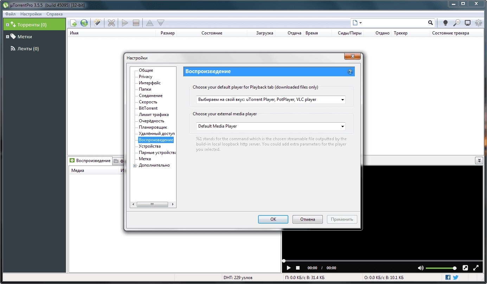The image size is (487, 284).
Task: Expand the Дополнительно tree node
Action: pos(135,166)
